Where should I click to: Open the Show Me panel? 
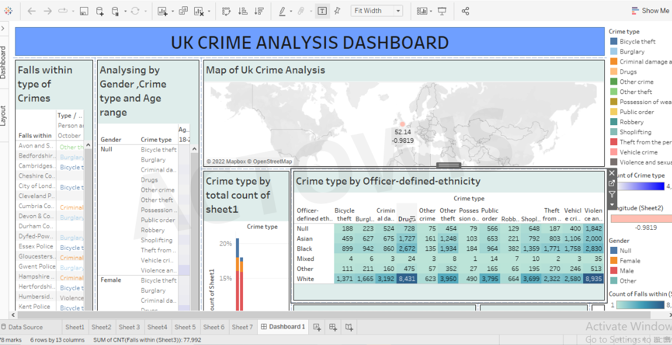click(x=650, y=11)
